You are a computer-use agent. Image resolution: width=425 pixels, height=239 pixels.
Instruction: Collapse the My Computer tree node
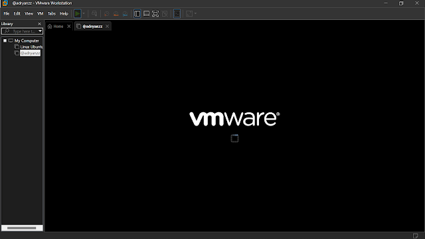[x=5, y=40]
